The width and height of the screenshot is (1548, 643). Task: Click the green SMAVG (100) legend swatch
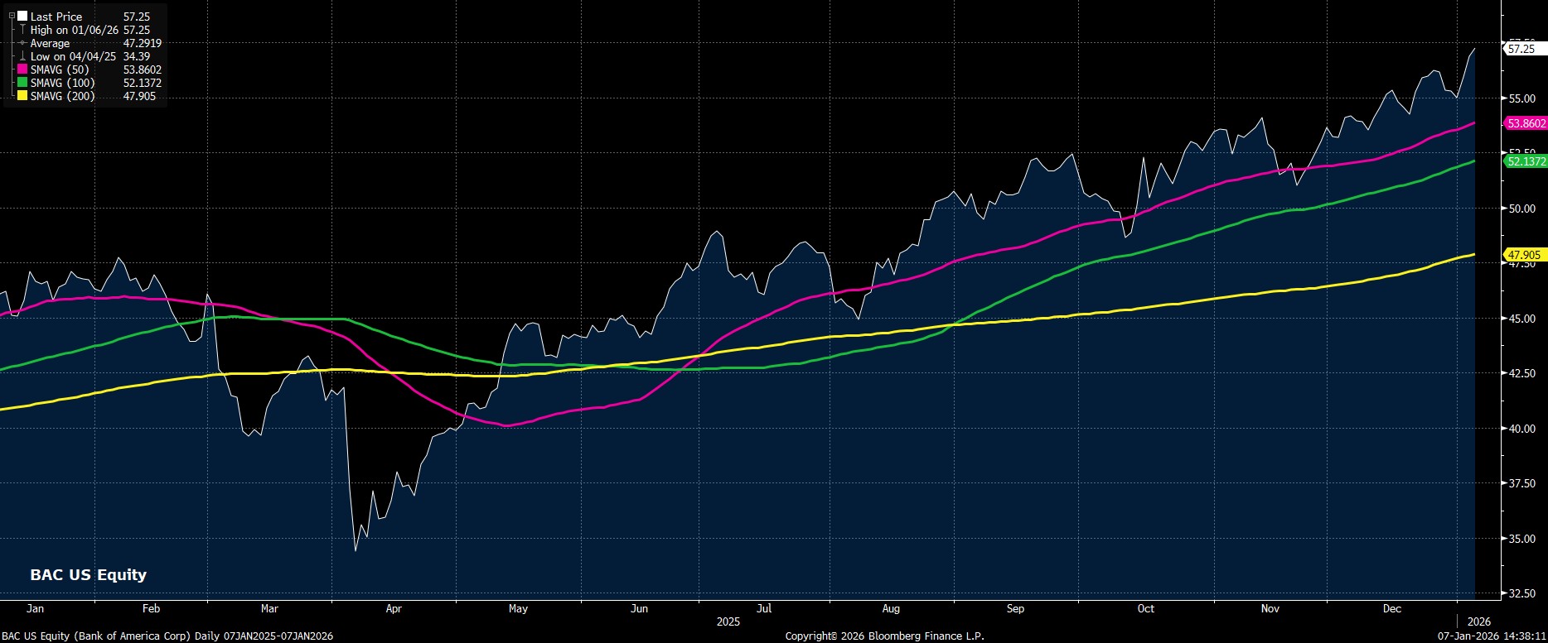[x=22, y=83]
